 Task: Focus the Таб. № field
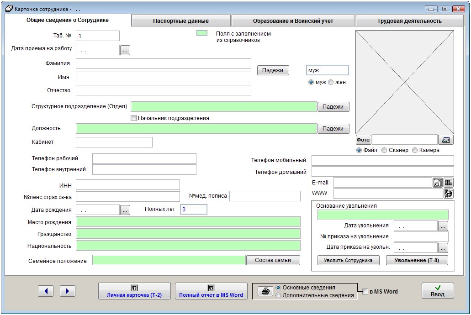pos(98,36)
